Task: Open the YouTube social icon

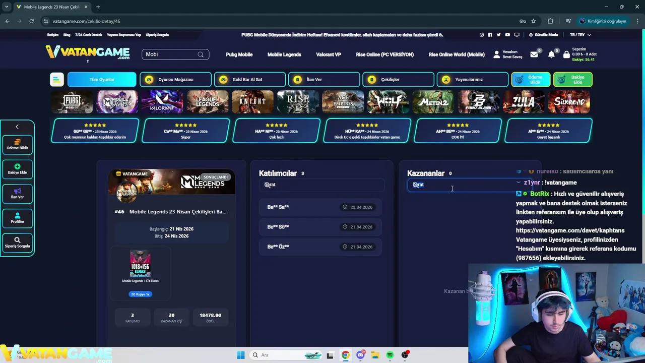Action: click(507, 35)
